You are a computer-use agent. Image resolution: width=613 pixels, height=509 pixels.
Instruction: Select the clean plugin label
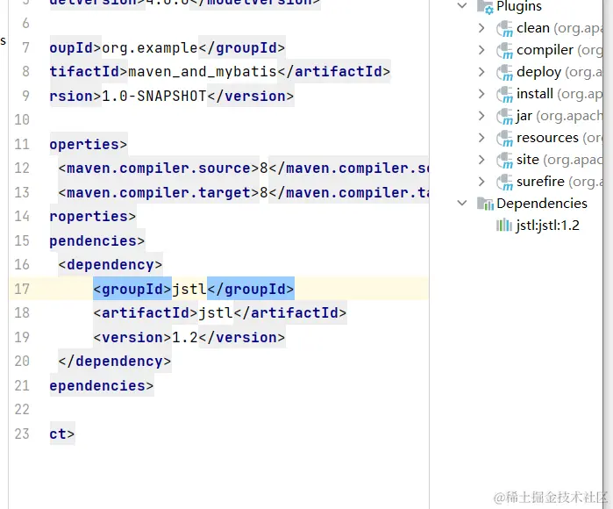(x=533, y=28)
